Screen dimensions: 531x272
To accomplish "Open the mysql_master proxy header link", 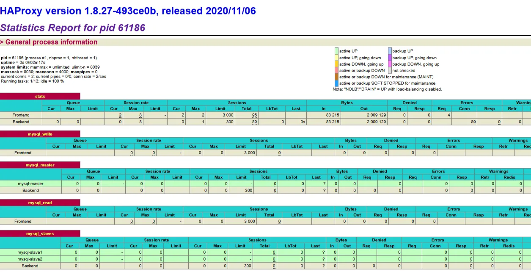I will click(x=40, y=165).
